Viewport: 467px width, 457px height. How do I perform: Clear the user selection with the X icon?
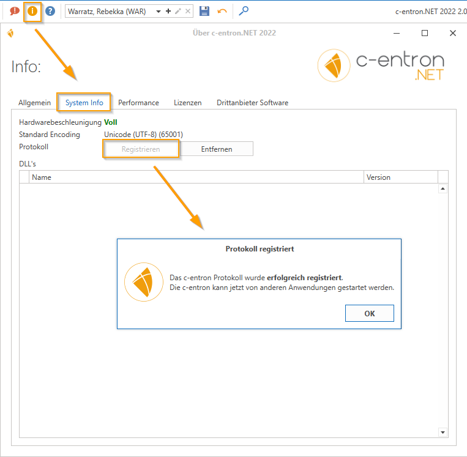[x=188, y=11]
